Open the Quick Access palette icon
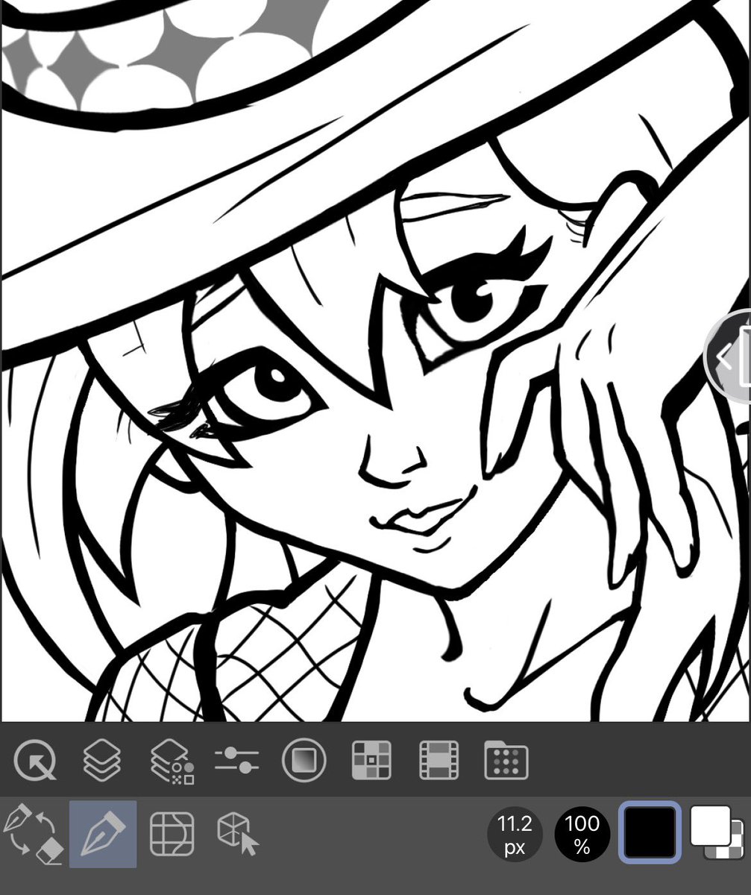 tap(35, 761)
